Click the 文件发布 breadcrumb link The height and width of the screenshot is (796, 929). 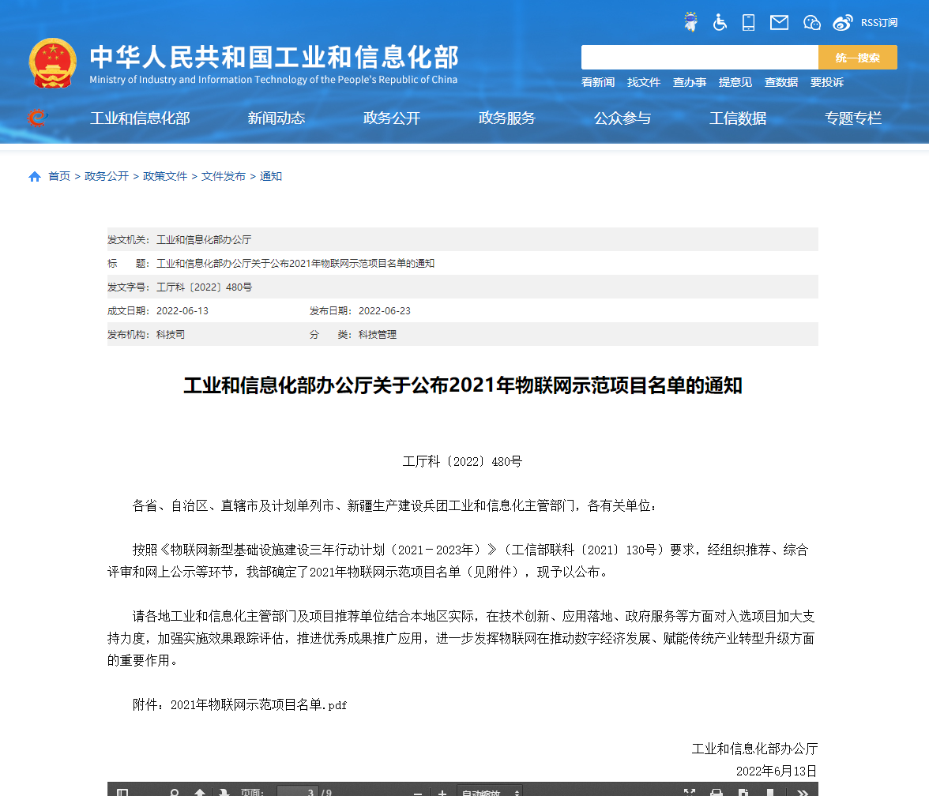(224, 177)
